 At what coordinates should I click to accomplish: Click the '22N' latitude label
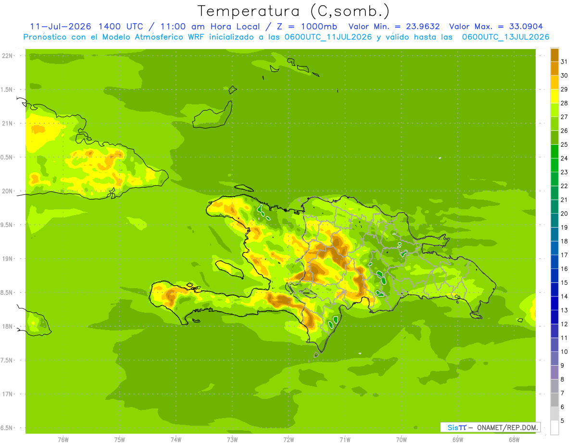click(x=8, y=56)
